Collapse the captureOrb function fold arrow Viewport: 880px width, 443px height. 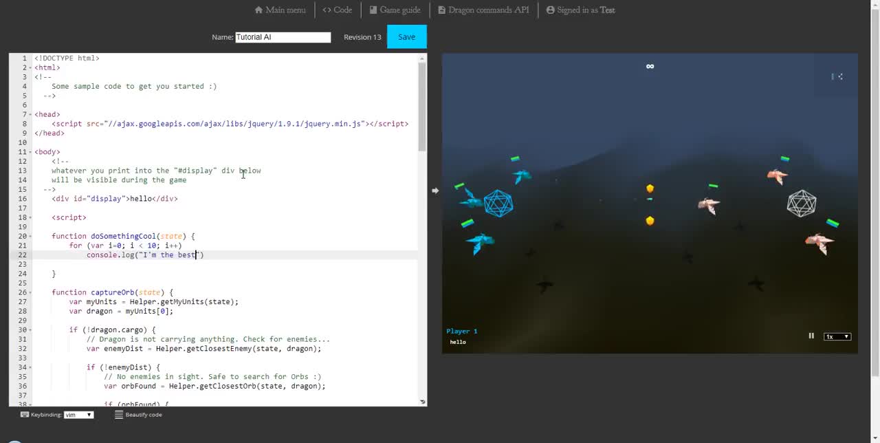pos(30,292)
